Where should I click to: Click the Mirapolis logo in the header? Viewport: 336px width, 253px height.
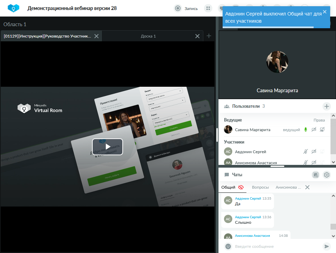pyautogui.click(x=13, y=8)
